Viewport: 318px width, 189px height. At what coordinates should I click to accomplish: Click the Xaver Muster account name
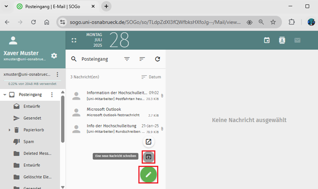21,53
